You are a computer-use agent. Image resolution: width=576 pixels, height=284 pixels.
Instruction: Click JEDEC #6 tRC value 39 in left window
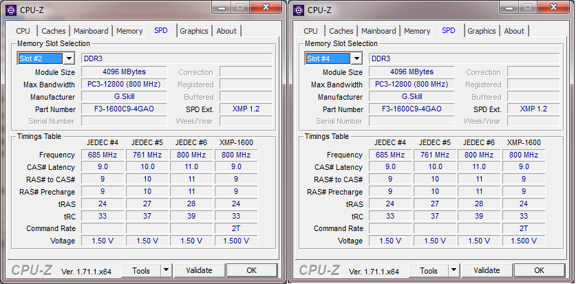coord(191,216)
